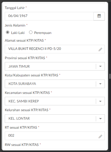Click the KOTA SURABAYA selection box
This screenshot has height=152, width=111.
pyautogui.click(x=50, y=84)
